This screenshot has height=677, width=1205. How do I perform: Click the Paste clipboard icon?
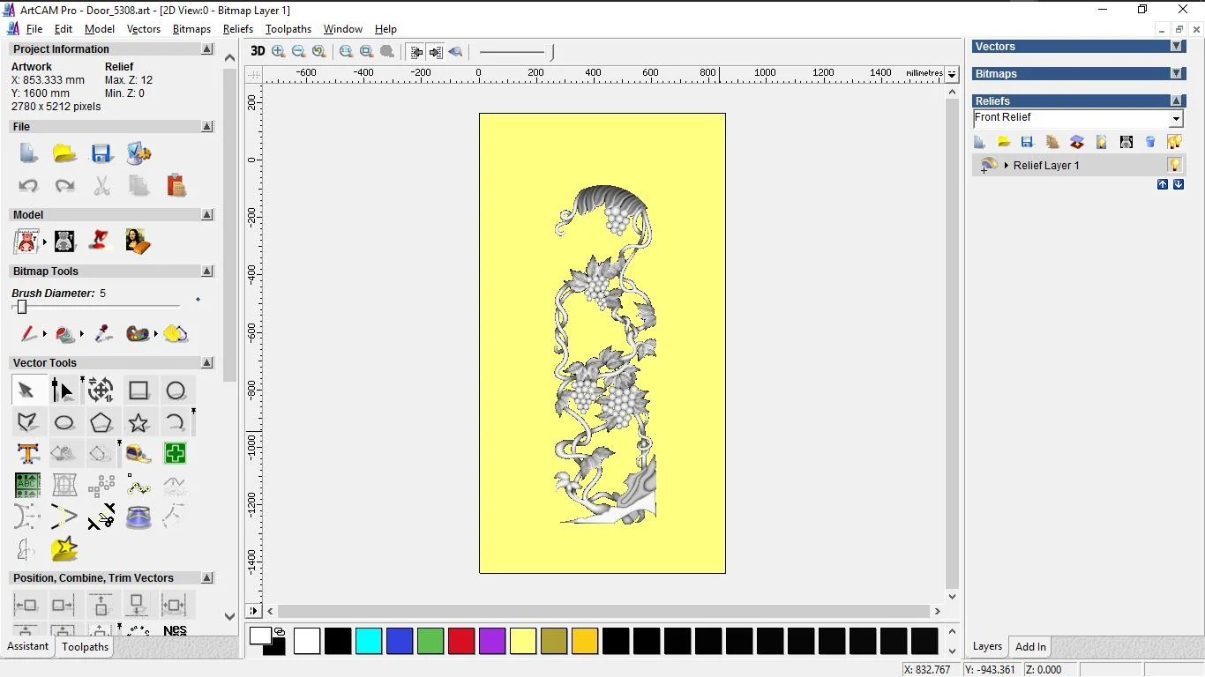click(x=176, y=185)
